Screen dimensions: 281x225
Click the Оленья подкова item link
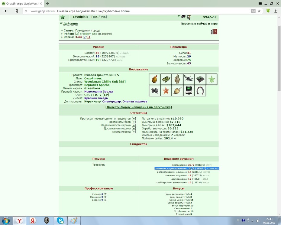[135, 102]
